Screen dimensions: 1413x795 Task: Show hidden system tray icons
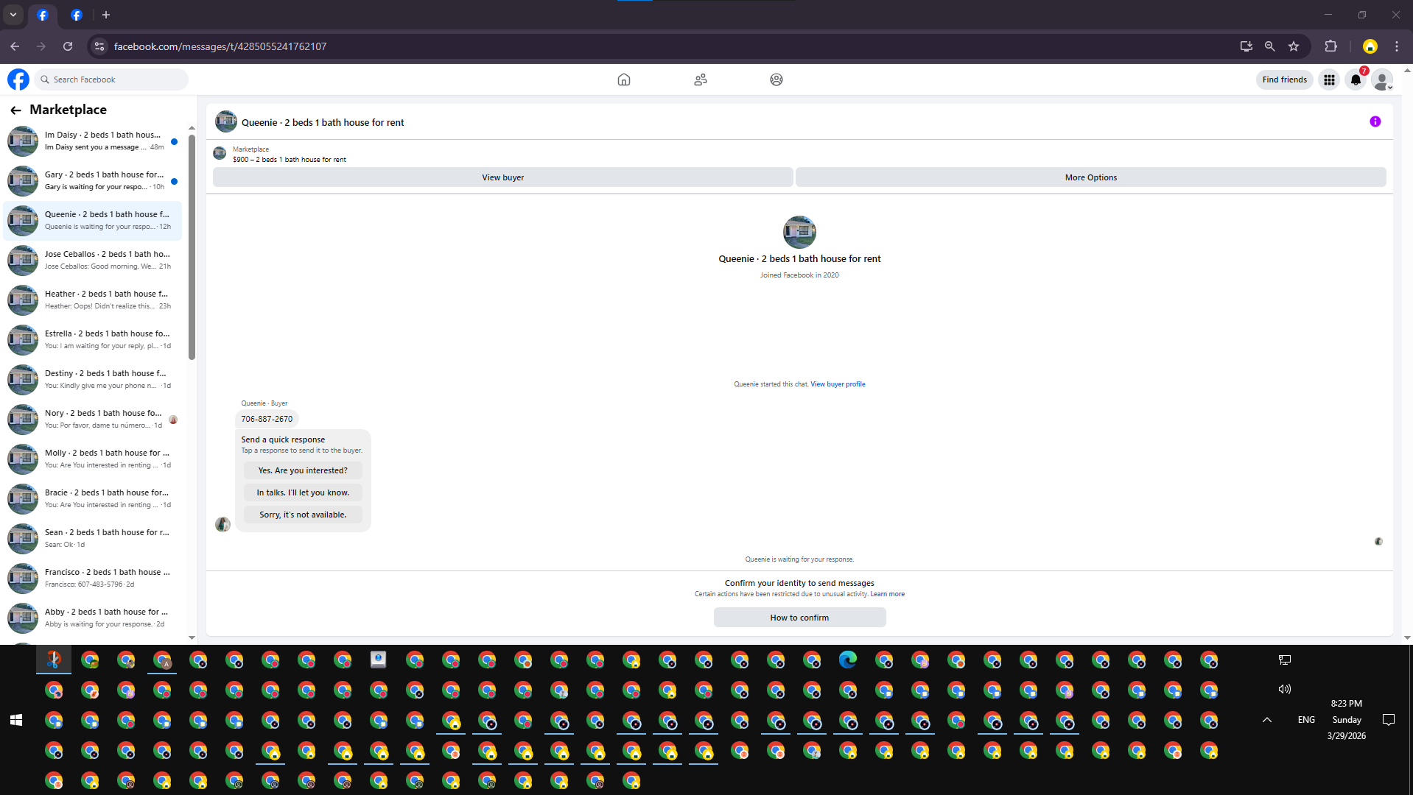(1267, 720)
